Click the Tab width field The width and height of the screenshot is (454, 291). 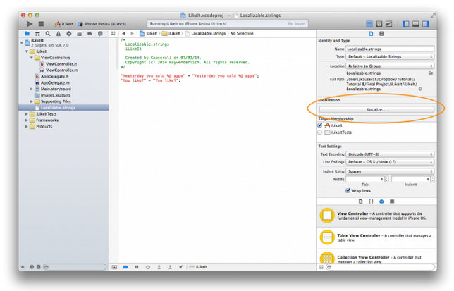[x=365, y=179]
